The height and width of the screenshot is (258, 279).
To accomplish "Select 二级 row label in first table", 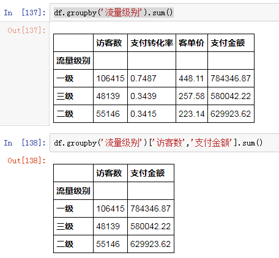I will (x=65, y=114).
